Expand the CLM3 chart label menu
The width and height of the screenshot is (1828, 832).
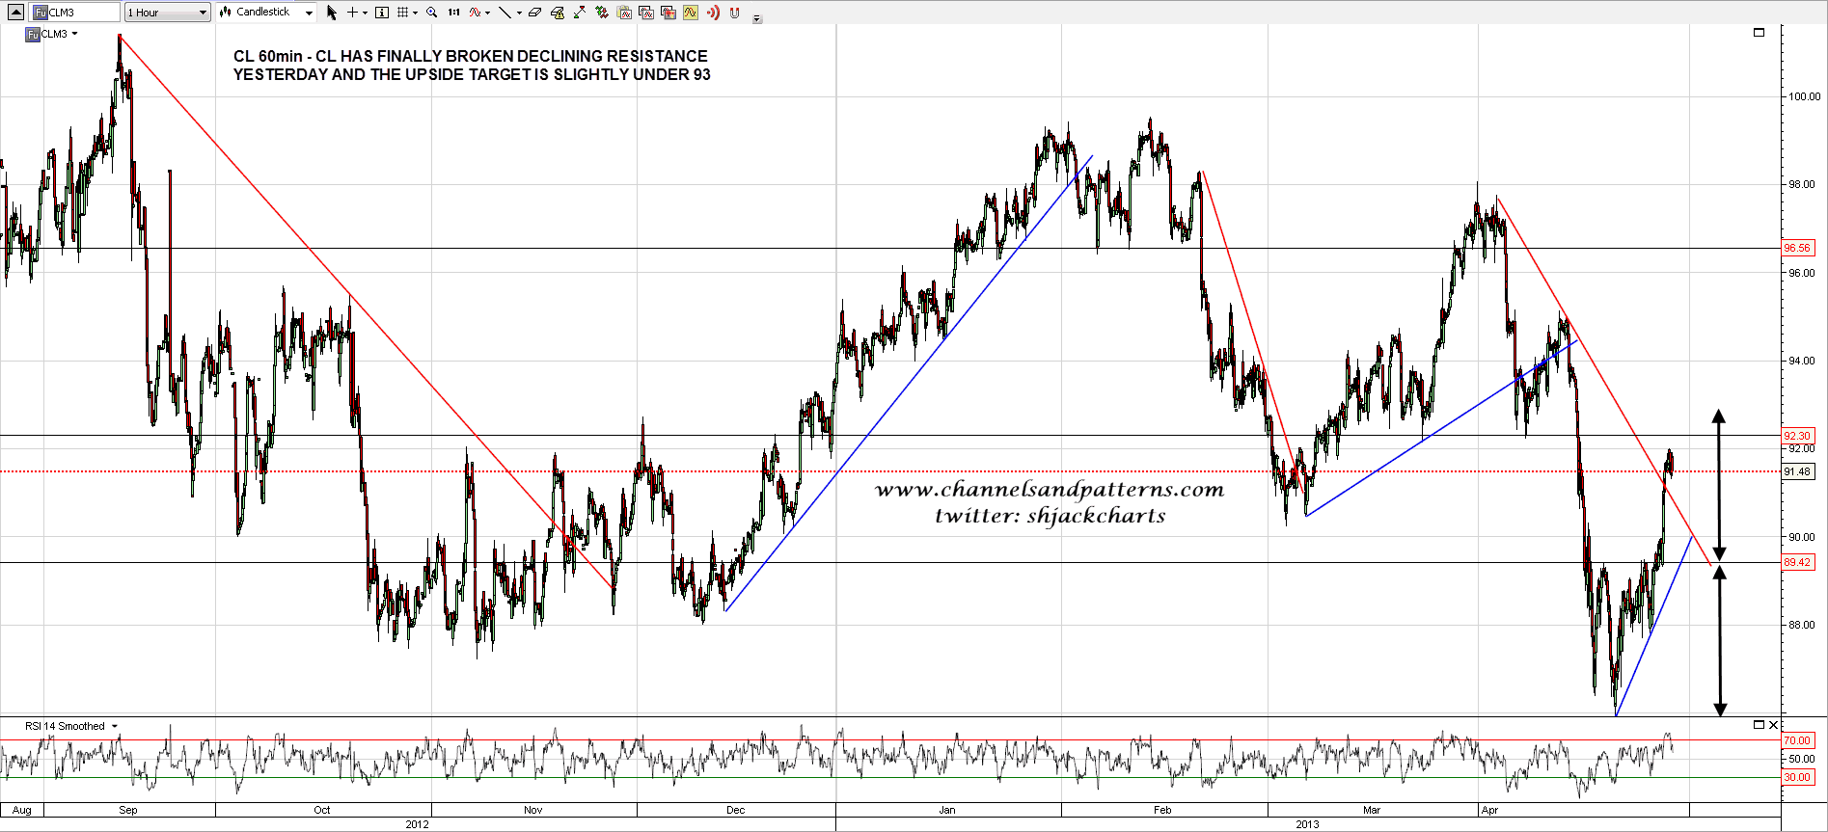pyautogui.click(x=75, y=34)
